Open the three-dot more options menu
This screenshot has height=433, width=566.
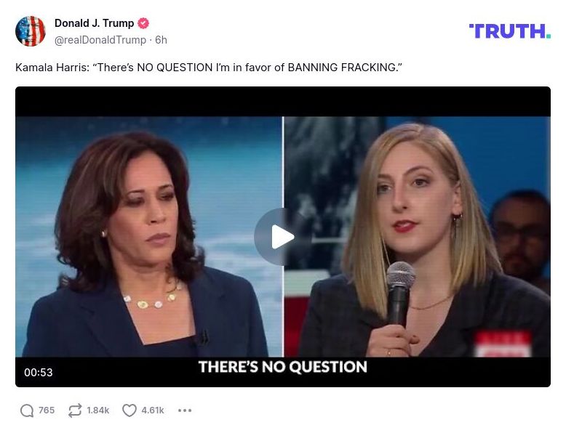point(185,410)
